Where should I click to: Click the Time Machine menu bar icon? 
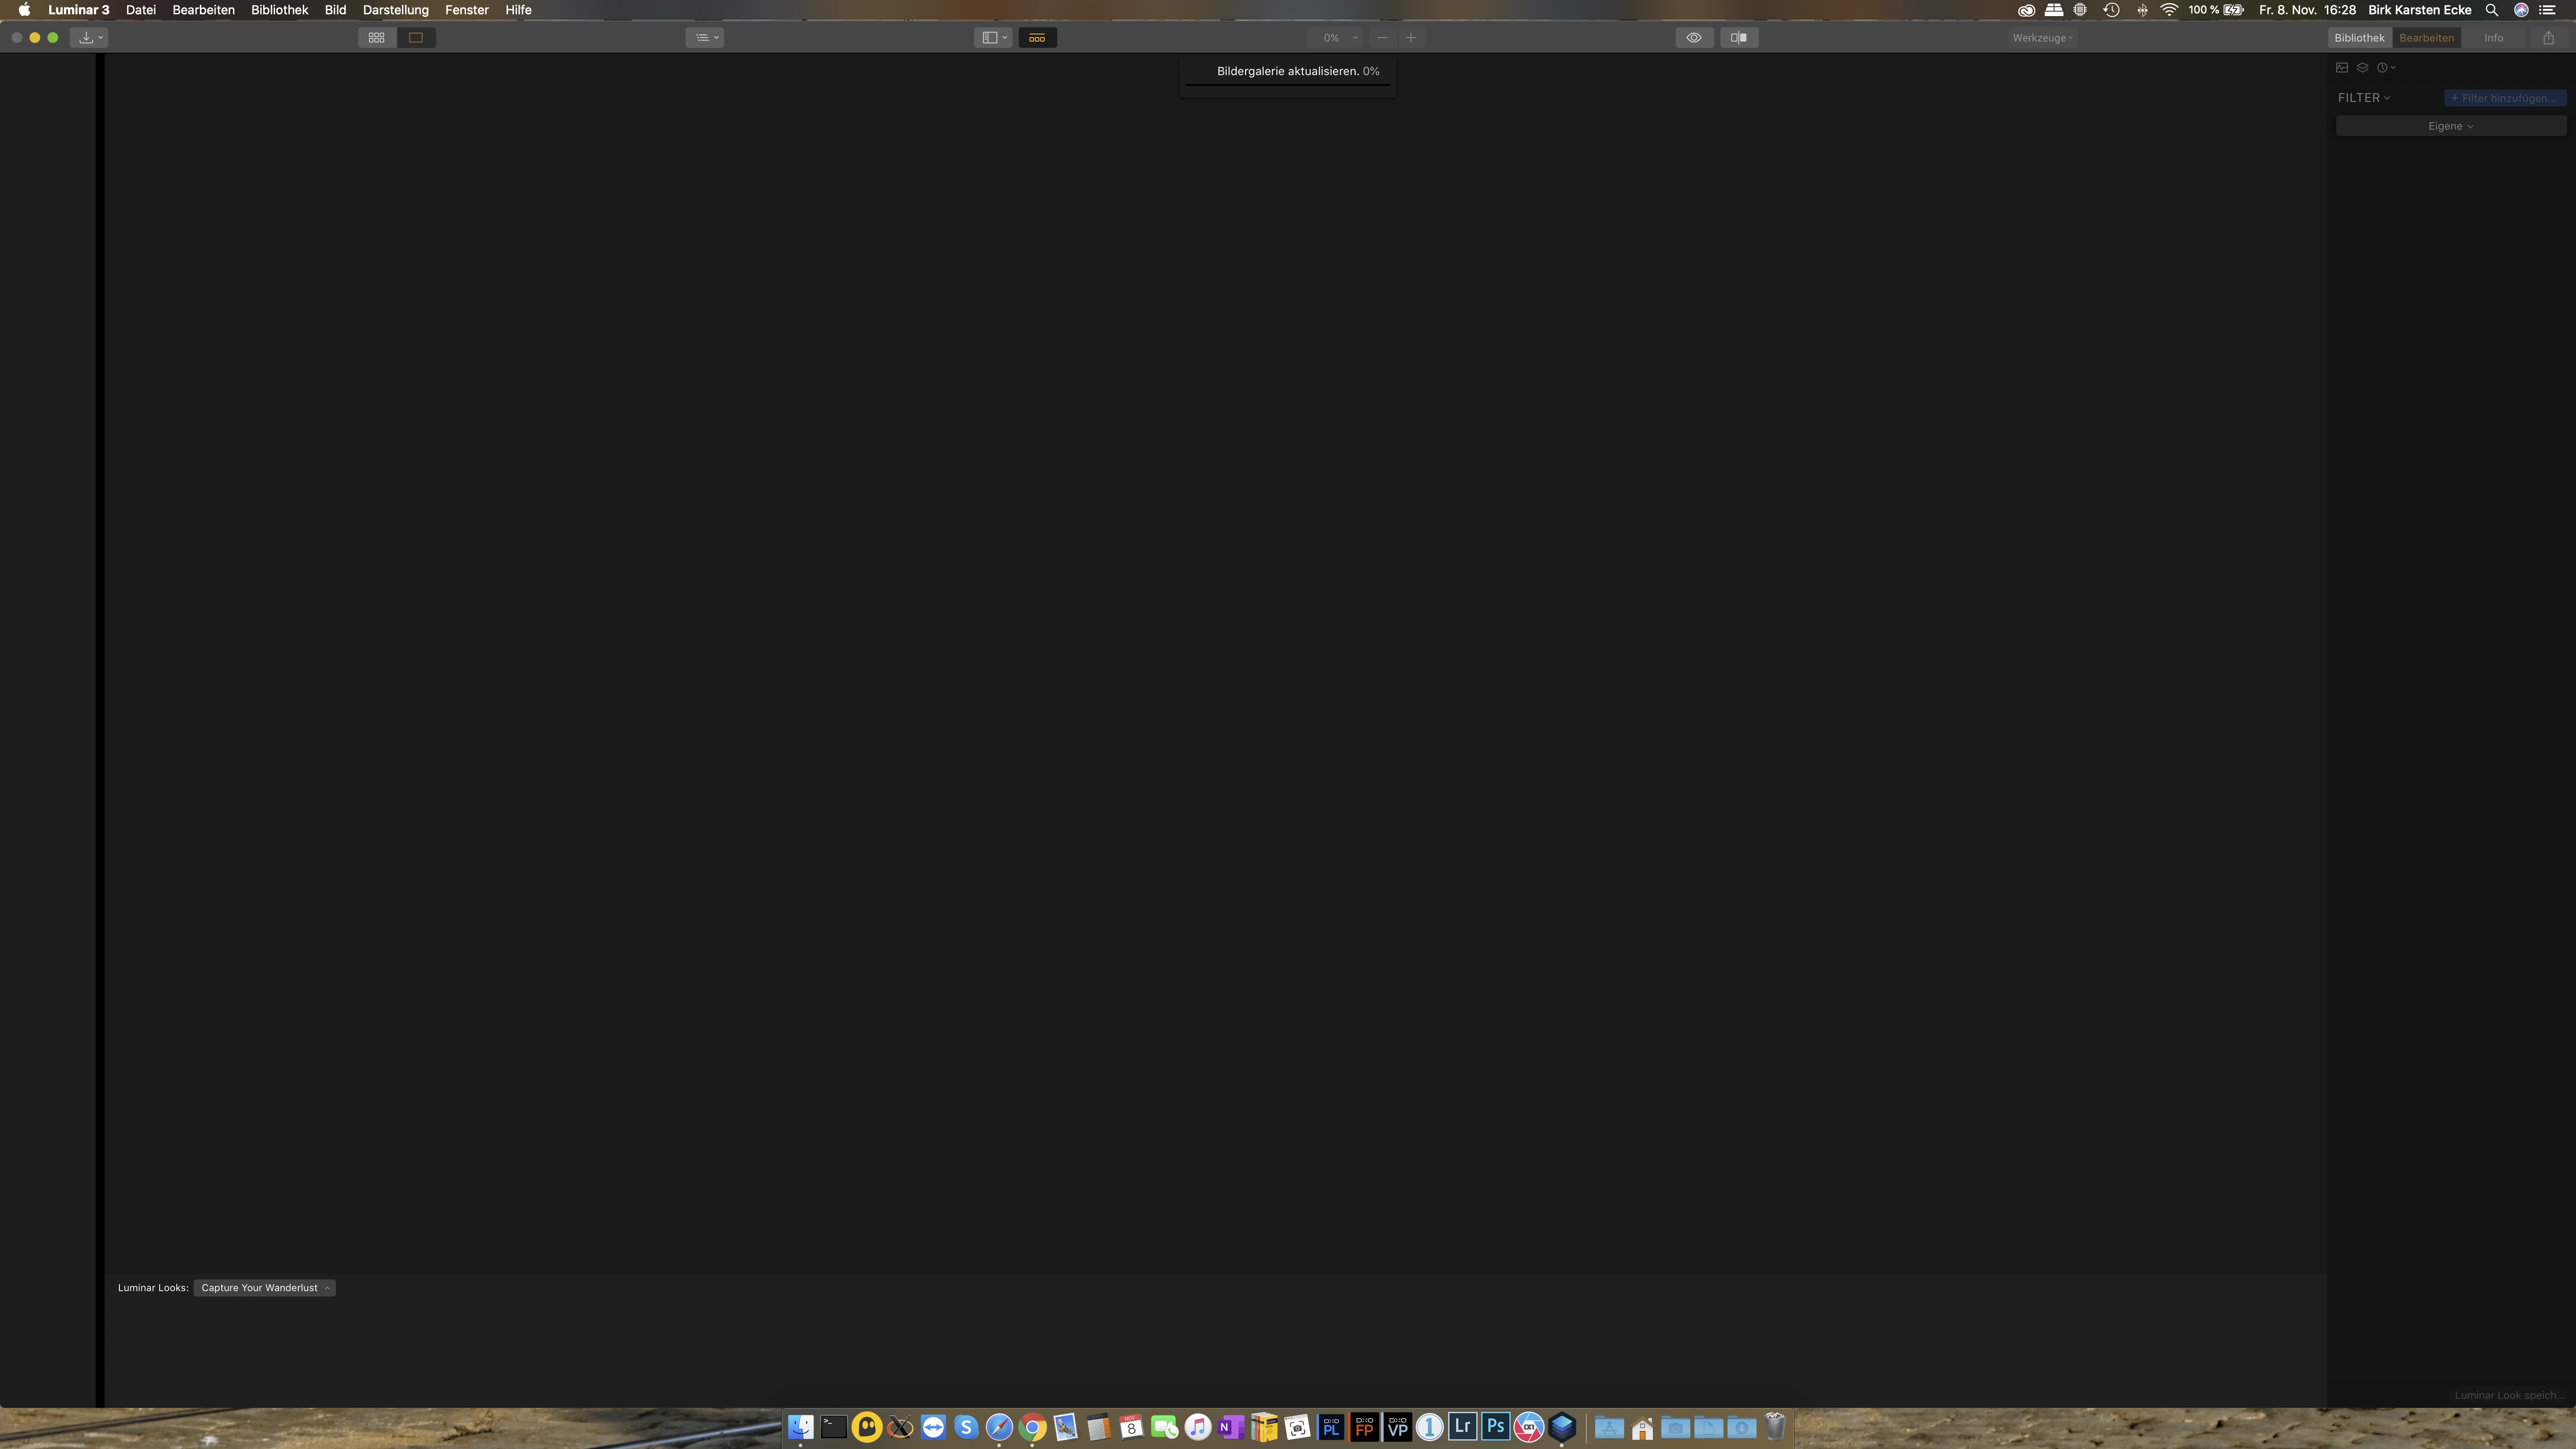click(2111, 10)
